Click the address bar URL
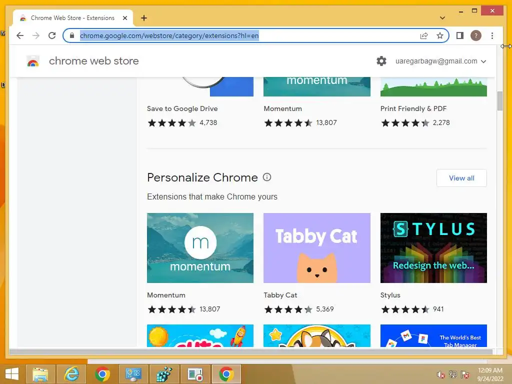 [x=169, y=35]
